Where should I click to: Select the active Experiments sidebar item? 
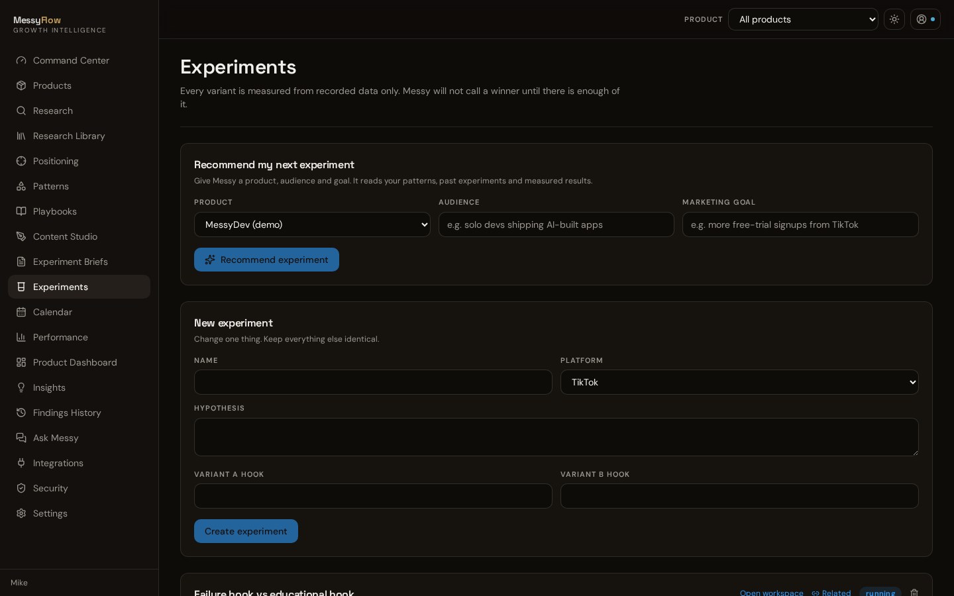(79, 287)
